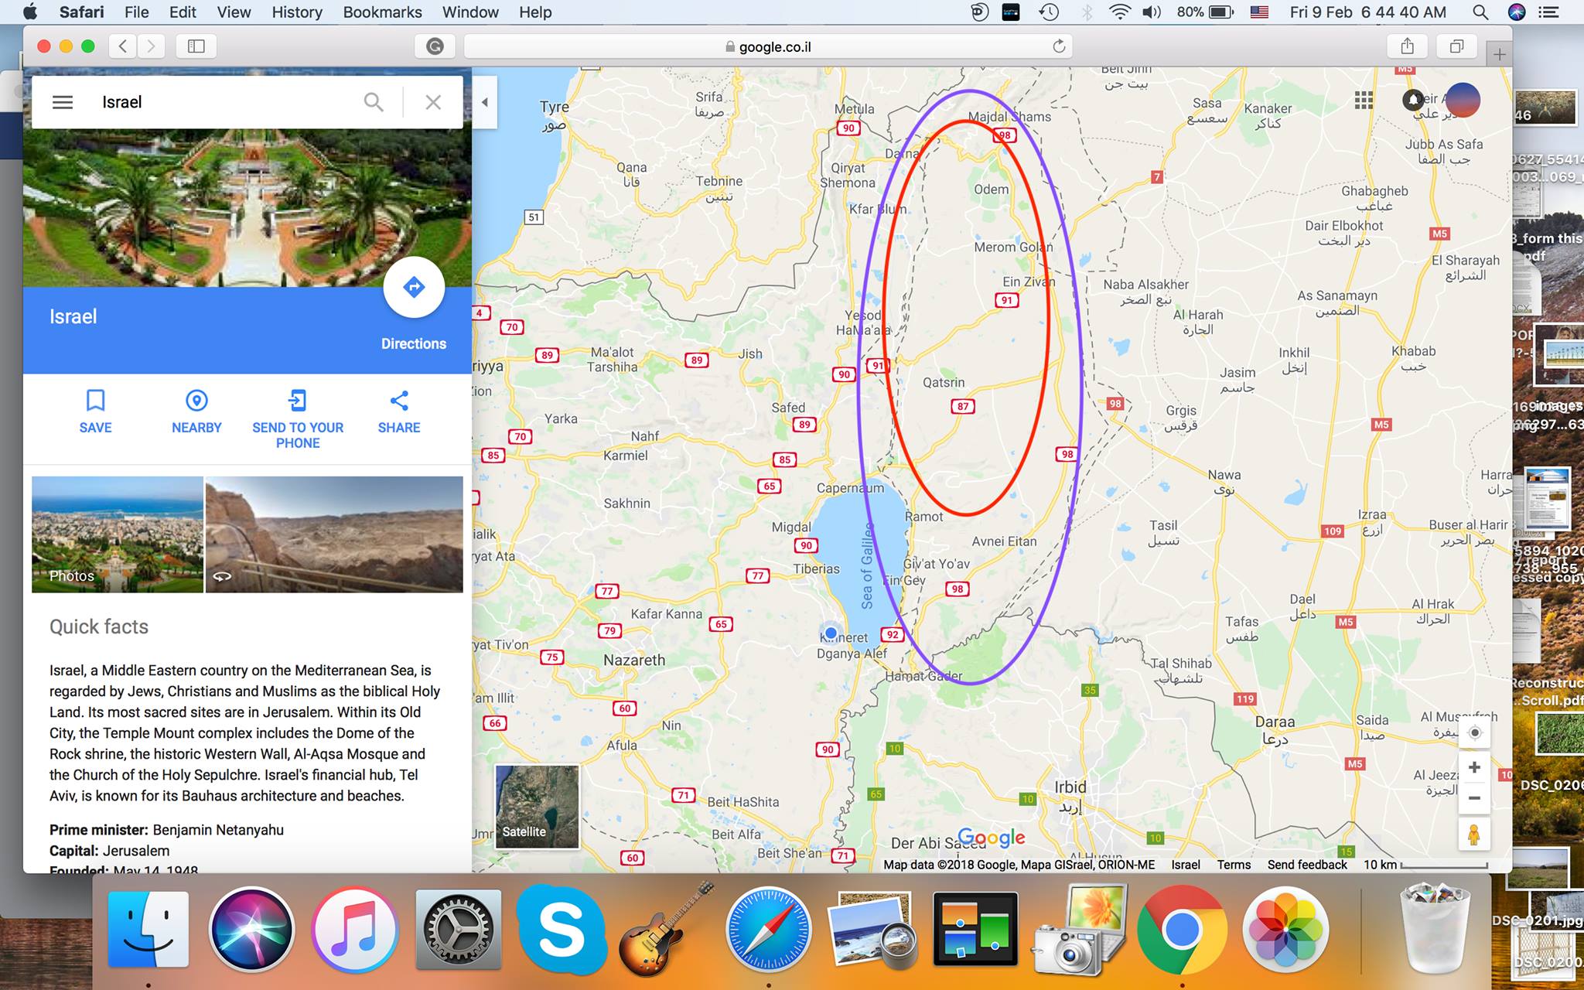Show your location on the map

pyautogui.click(x=1474, y=733)
